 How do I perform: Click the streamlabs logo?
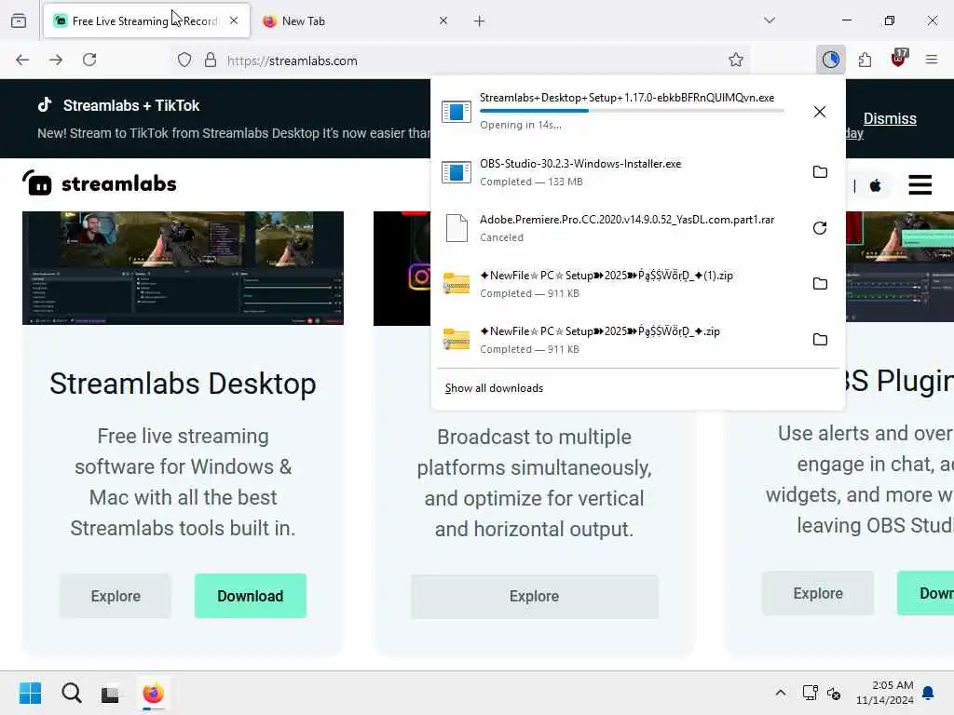coord(99,183)
